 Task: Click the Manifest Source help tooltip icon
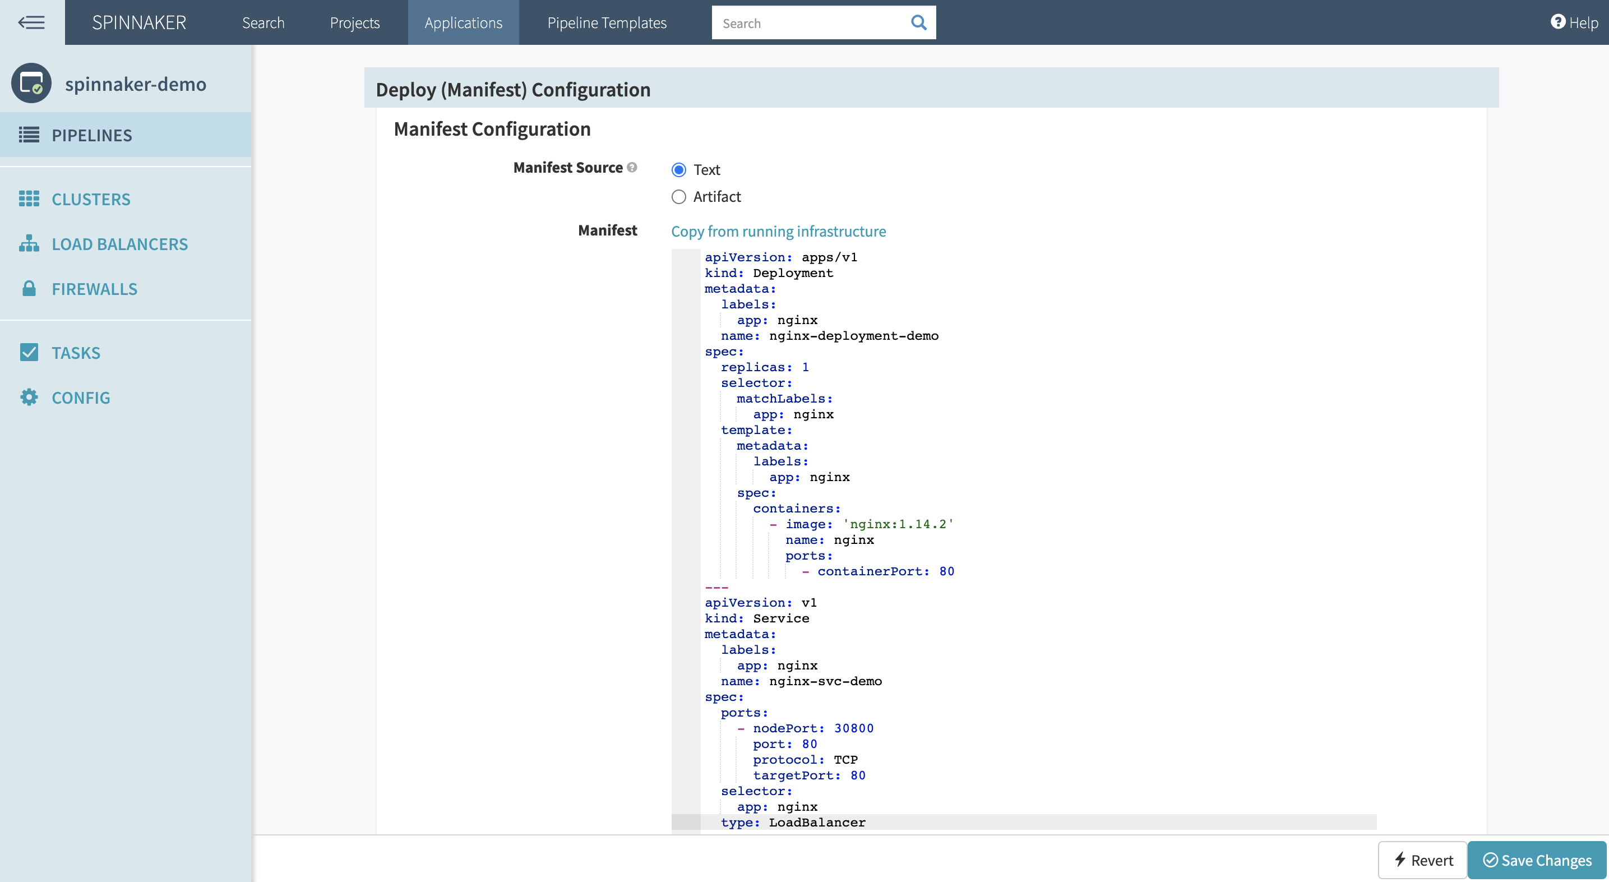click(632, 168)
